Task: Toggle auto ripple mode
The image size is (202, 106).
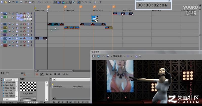Action: 63,2
